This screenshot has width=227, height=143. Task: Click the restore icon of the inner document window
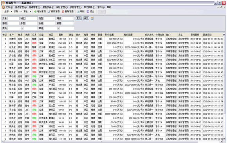point(221,7)
